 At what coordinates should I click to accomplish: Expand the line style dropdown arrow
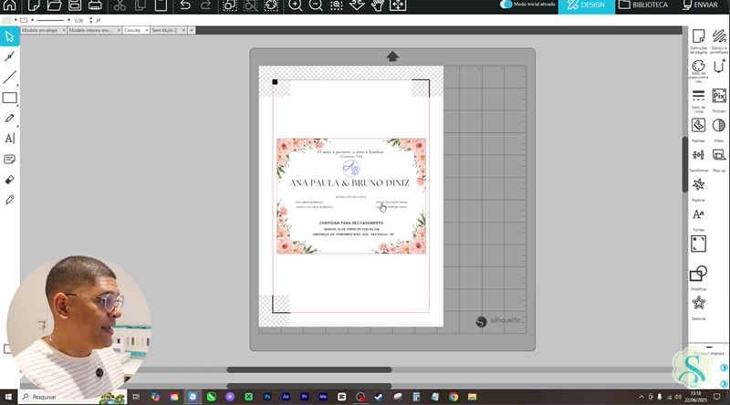click(69, 20)
